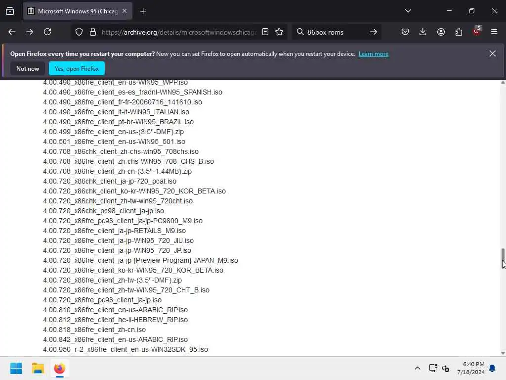Open a new tab with plus button
Viewport: 506px width, 380px height.
[143, 11]
